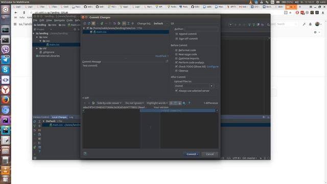
Task: Open commit message history icon
Action: coord(167,61)
